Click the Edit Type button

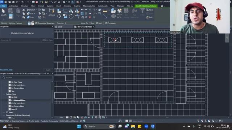(x=47, y=40)
